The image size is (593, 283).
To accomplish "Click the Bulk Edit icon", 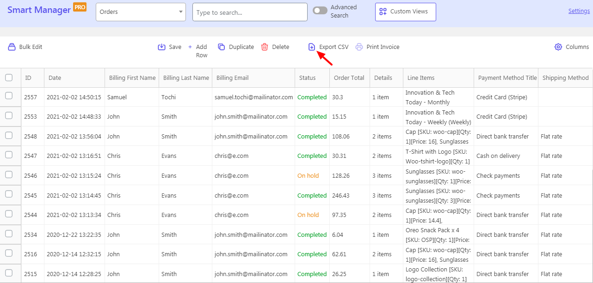I will tap(12, 47).
